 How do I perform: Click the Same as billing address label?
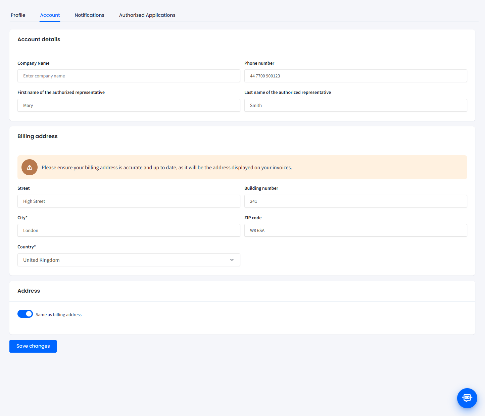coord(58,314)
